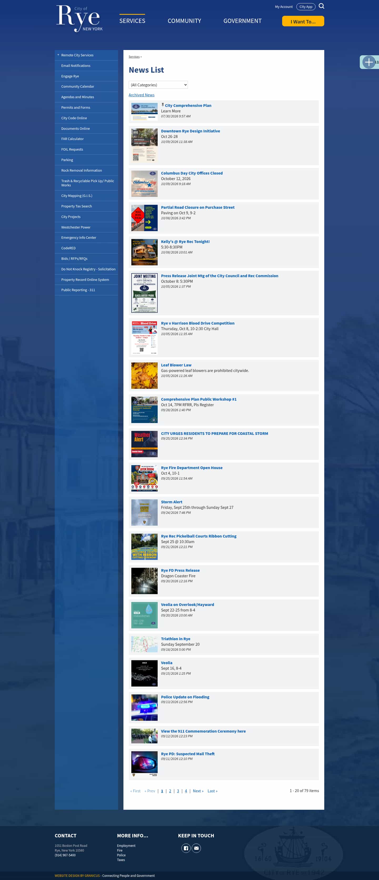Click Services breadcrumb link

coord(134,57)
